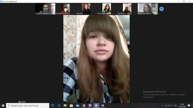Screen dimensions: 193x108
Task: Open Microsoft Store from taskbar
Action: click(x=71, y=105)
